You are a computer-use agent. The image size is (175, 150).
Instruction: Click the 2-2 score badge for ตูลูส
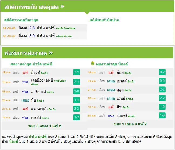tap(162, 89)
